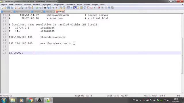Click the Zoom In toolbar icon

[x=53, y=8]
